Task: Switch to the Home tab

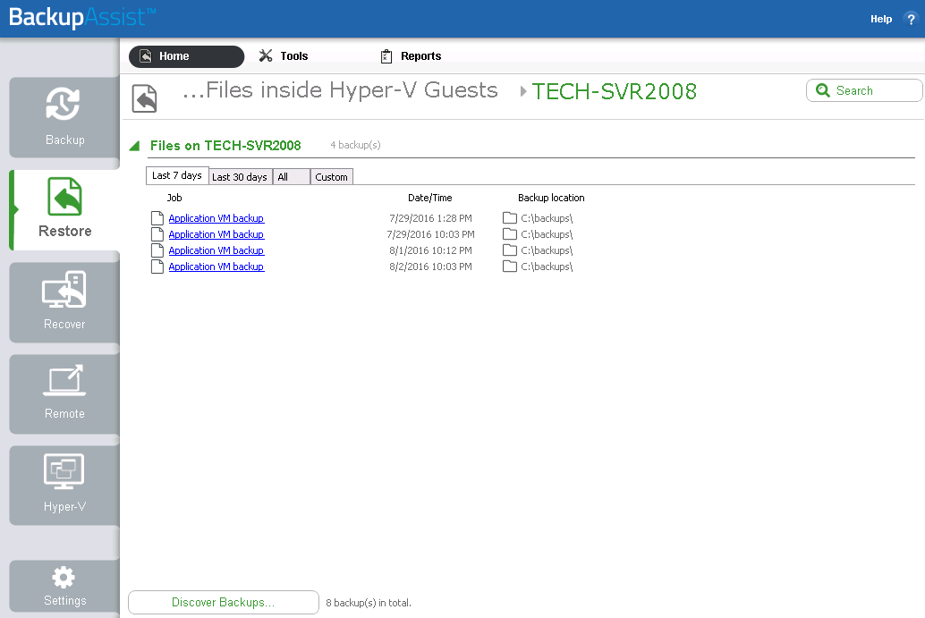Action: coord(186,56)
